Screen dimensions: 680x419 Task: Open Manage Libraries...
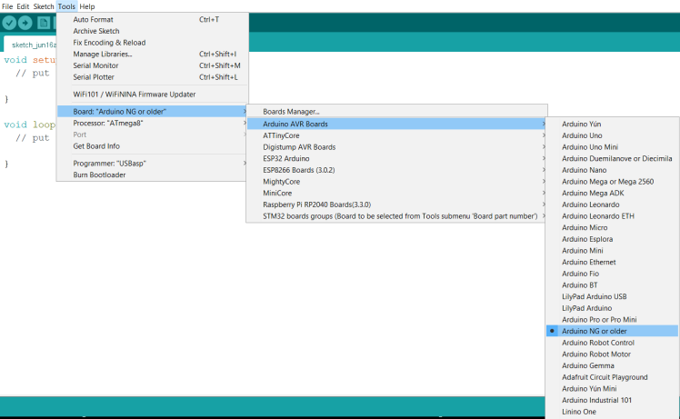(153, 55)
